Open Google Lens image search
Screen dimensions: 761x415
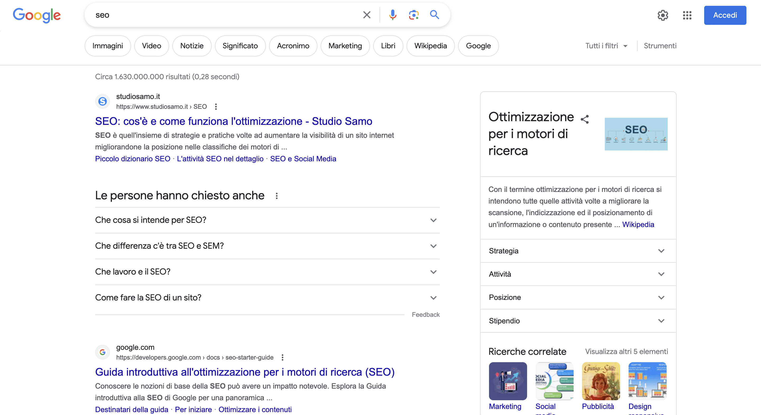point(414,15)
